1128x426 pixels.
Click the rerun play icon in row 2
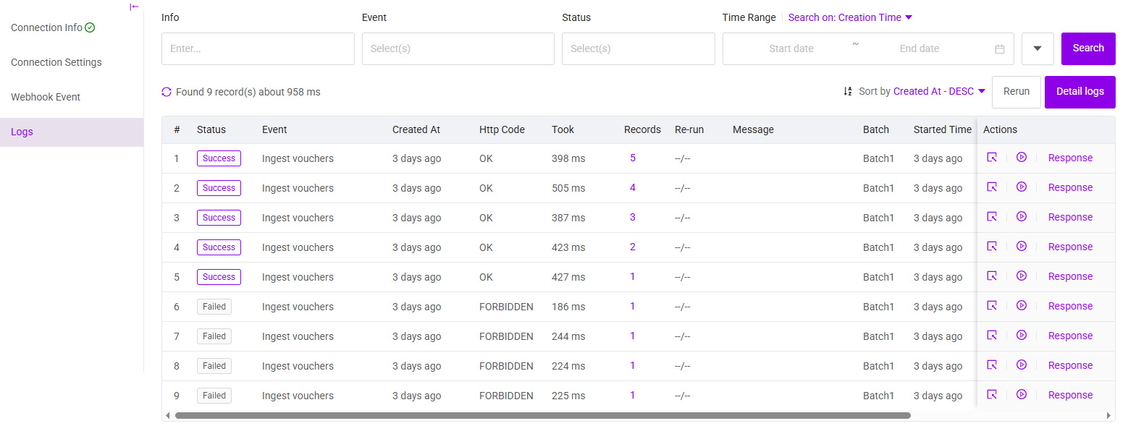click(x=1022, y=187)
